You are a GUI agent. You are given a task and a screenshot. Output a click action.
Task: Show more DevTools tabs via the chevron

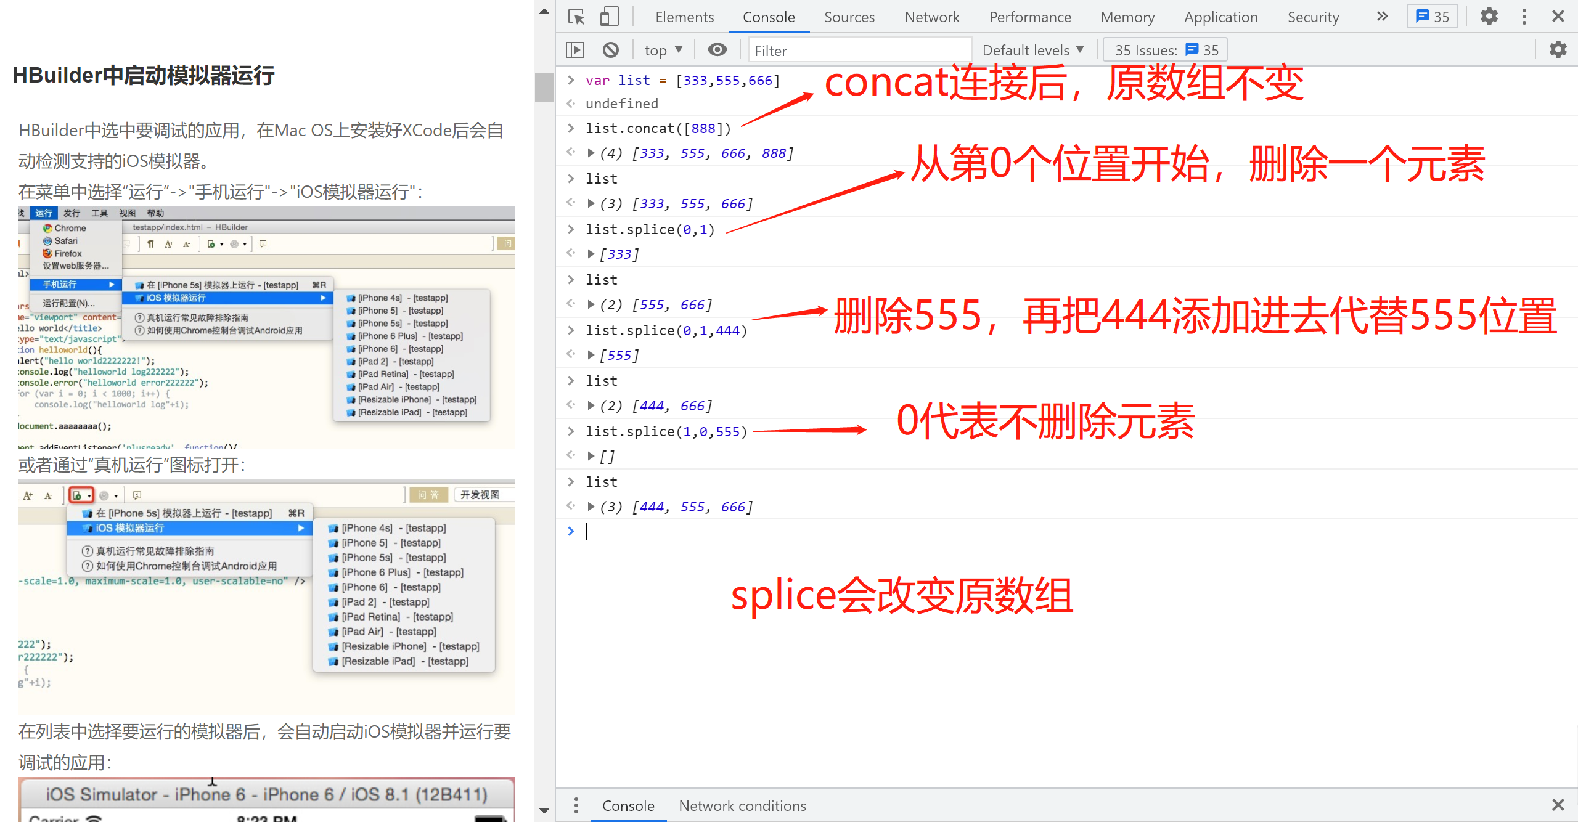pyautogui.click(x=1382, y=17)
